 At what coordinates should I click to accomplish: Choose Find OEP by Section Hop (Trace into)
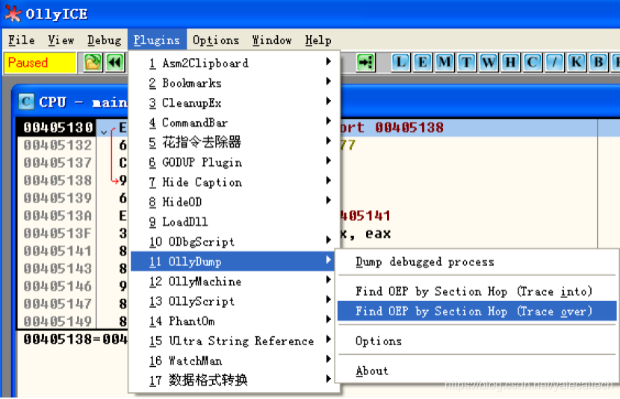(x=477, y=291)
